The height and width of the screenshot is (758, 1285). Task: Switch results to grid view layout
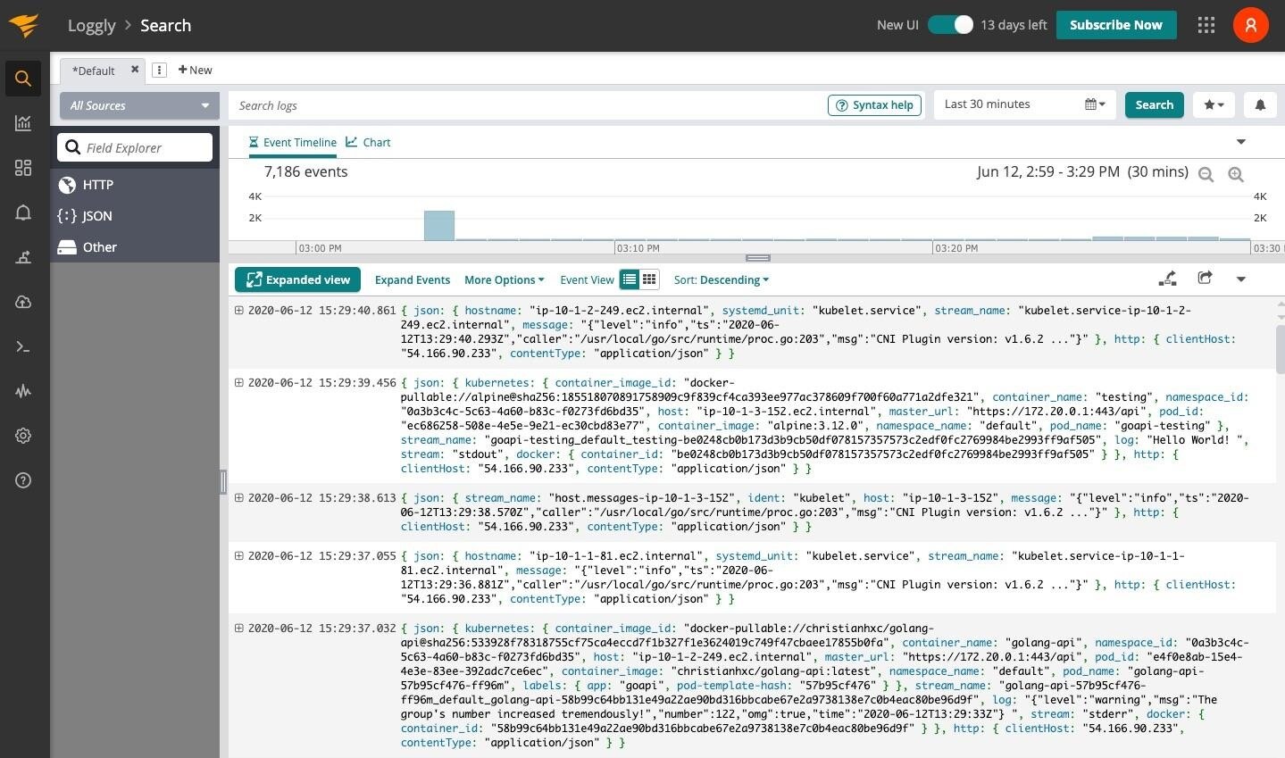coord(649,279)
